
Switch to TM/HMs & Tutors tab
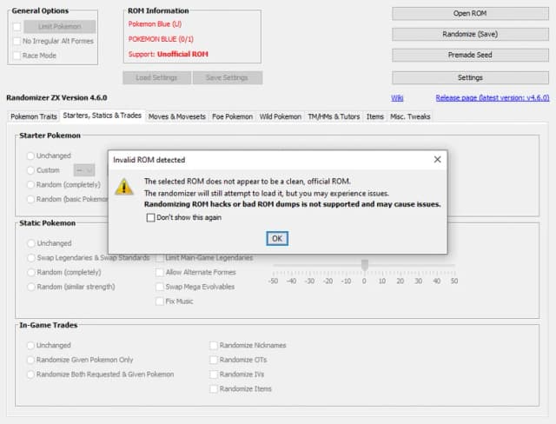[x=334, y=116]
